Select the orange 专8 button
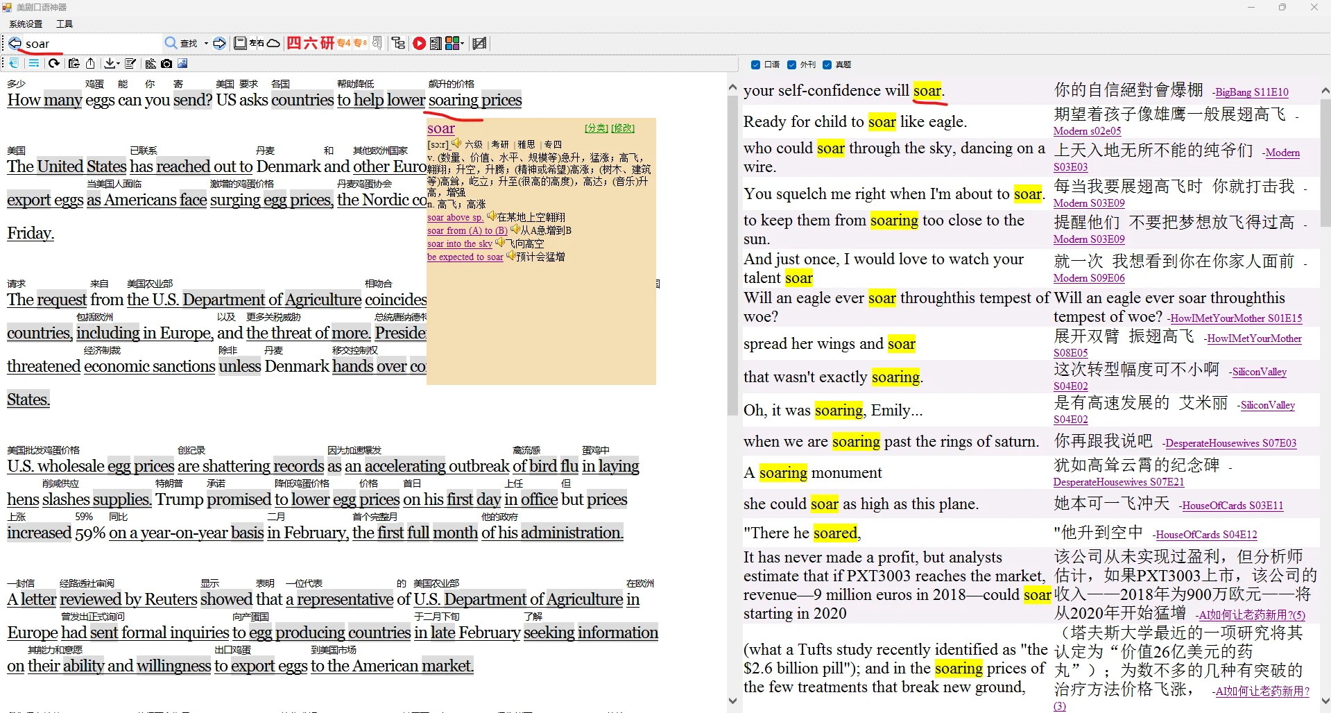The width and height of the screenshot is (1331, 713). [x=361, y=43]
